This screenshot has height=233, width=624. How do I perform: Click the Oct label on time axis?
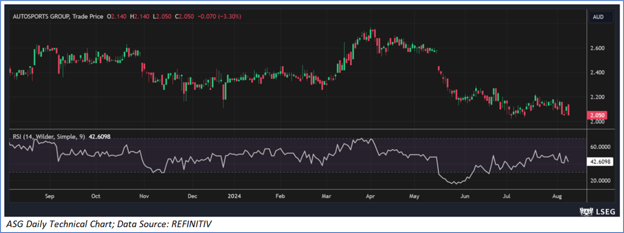(96, 196)
